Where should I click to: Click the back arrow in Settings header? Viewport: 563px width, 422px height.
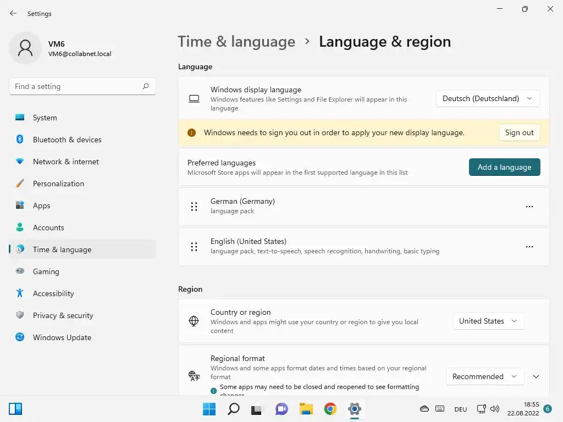tap(13, 13)
